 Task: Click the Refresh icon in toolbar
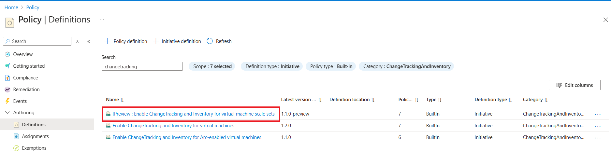[210, 41]
